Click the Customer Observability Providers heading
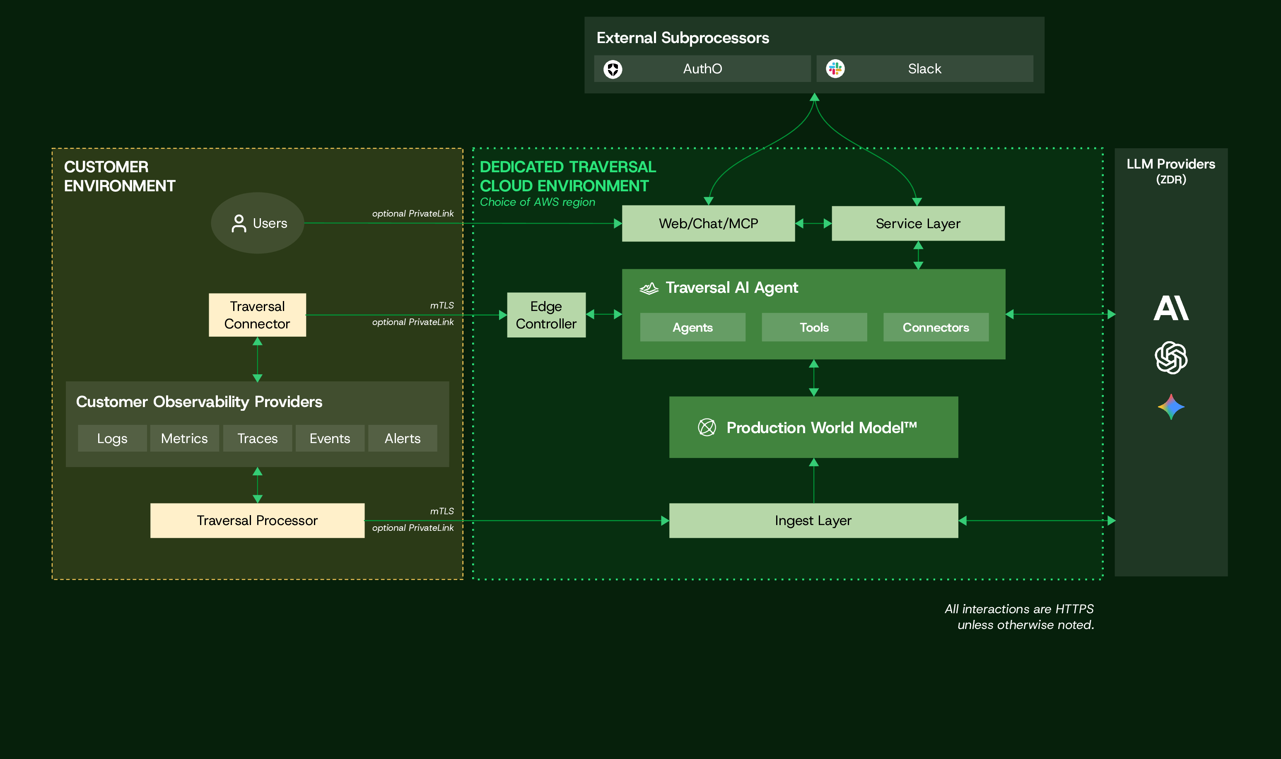 click(x=199, y=402)
